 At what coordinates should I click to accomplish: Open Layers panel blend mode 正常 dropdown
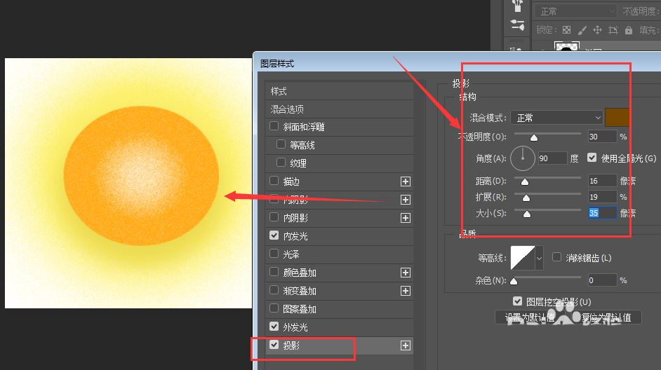point(576,11)
